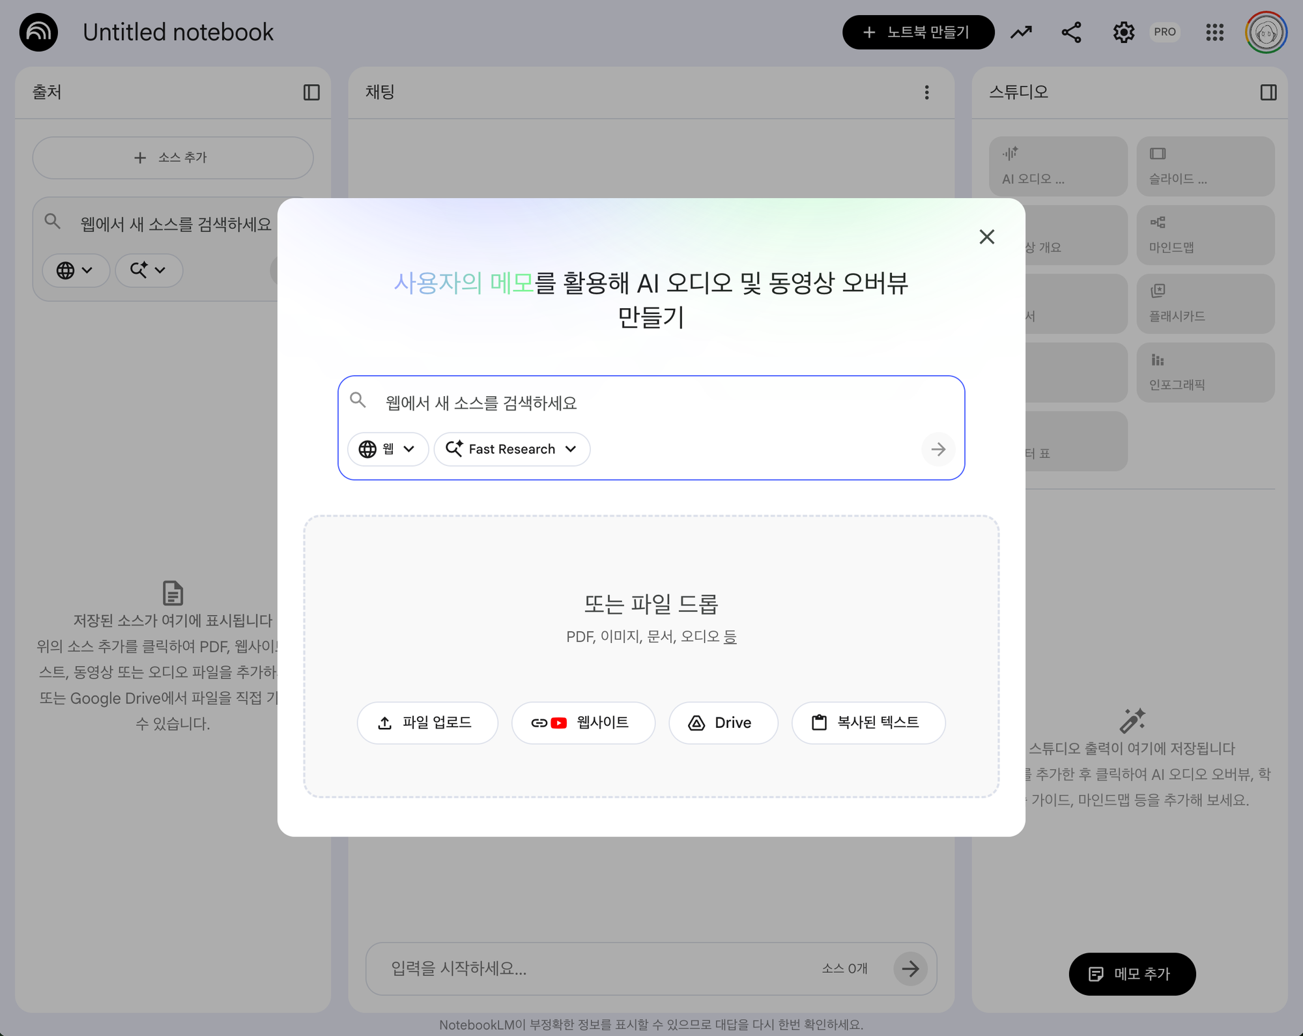Click the 노트북 만들기 create notebook button

point(917,32)
